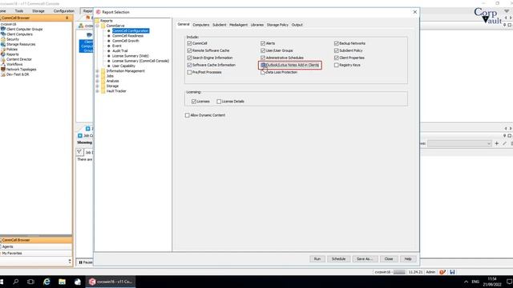Toggle Outlook/Lotus Notes Add-in Clients checkbox
Image resolution: width=513 pixels, height=288 pixels.
coord(263,65)
